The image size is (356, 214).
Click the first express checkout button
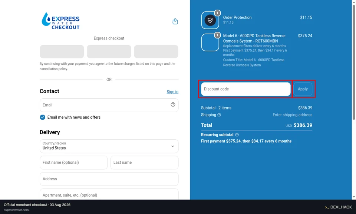[x=62, y=52]
